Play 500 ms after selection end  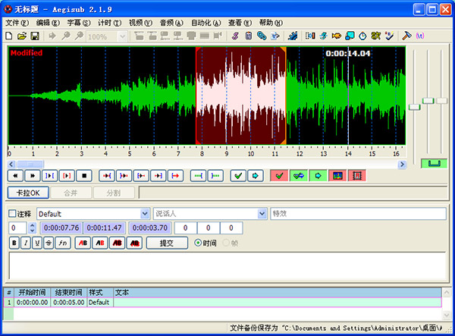point(124,176)
